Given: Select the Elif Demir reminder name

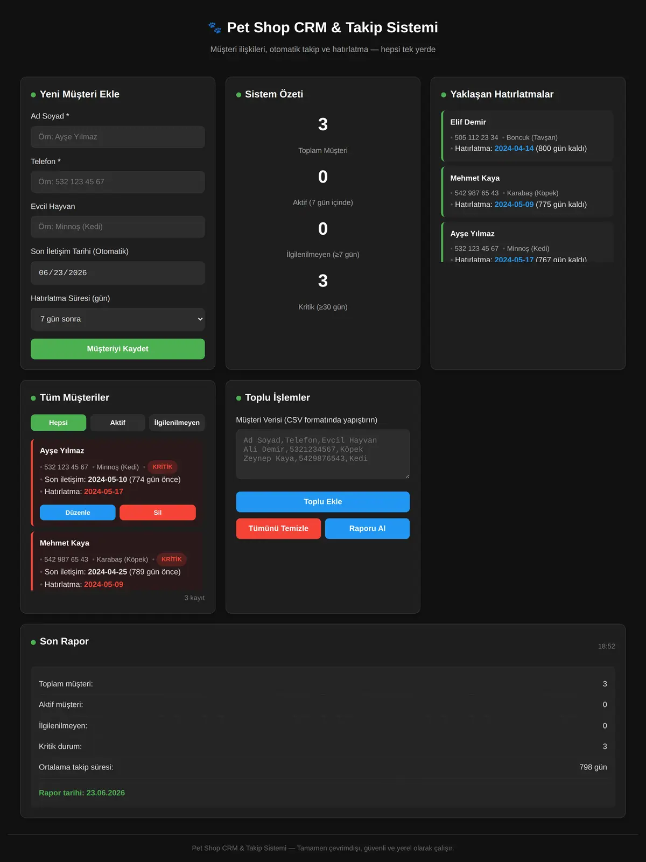Looking at the screenshot, I should click(468, 122).
